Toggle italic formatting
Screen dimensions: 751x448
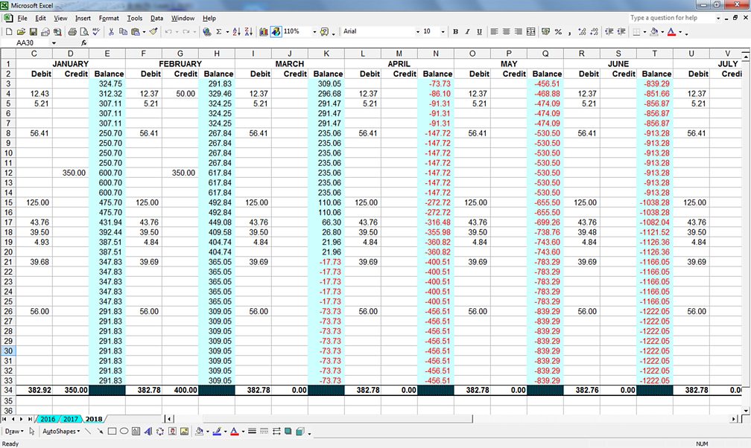[x=467, y=31]
